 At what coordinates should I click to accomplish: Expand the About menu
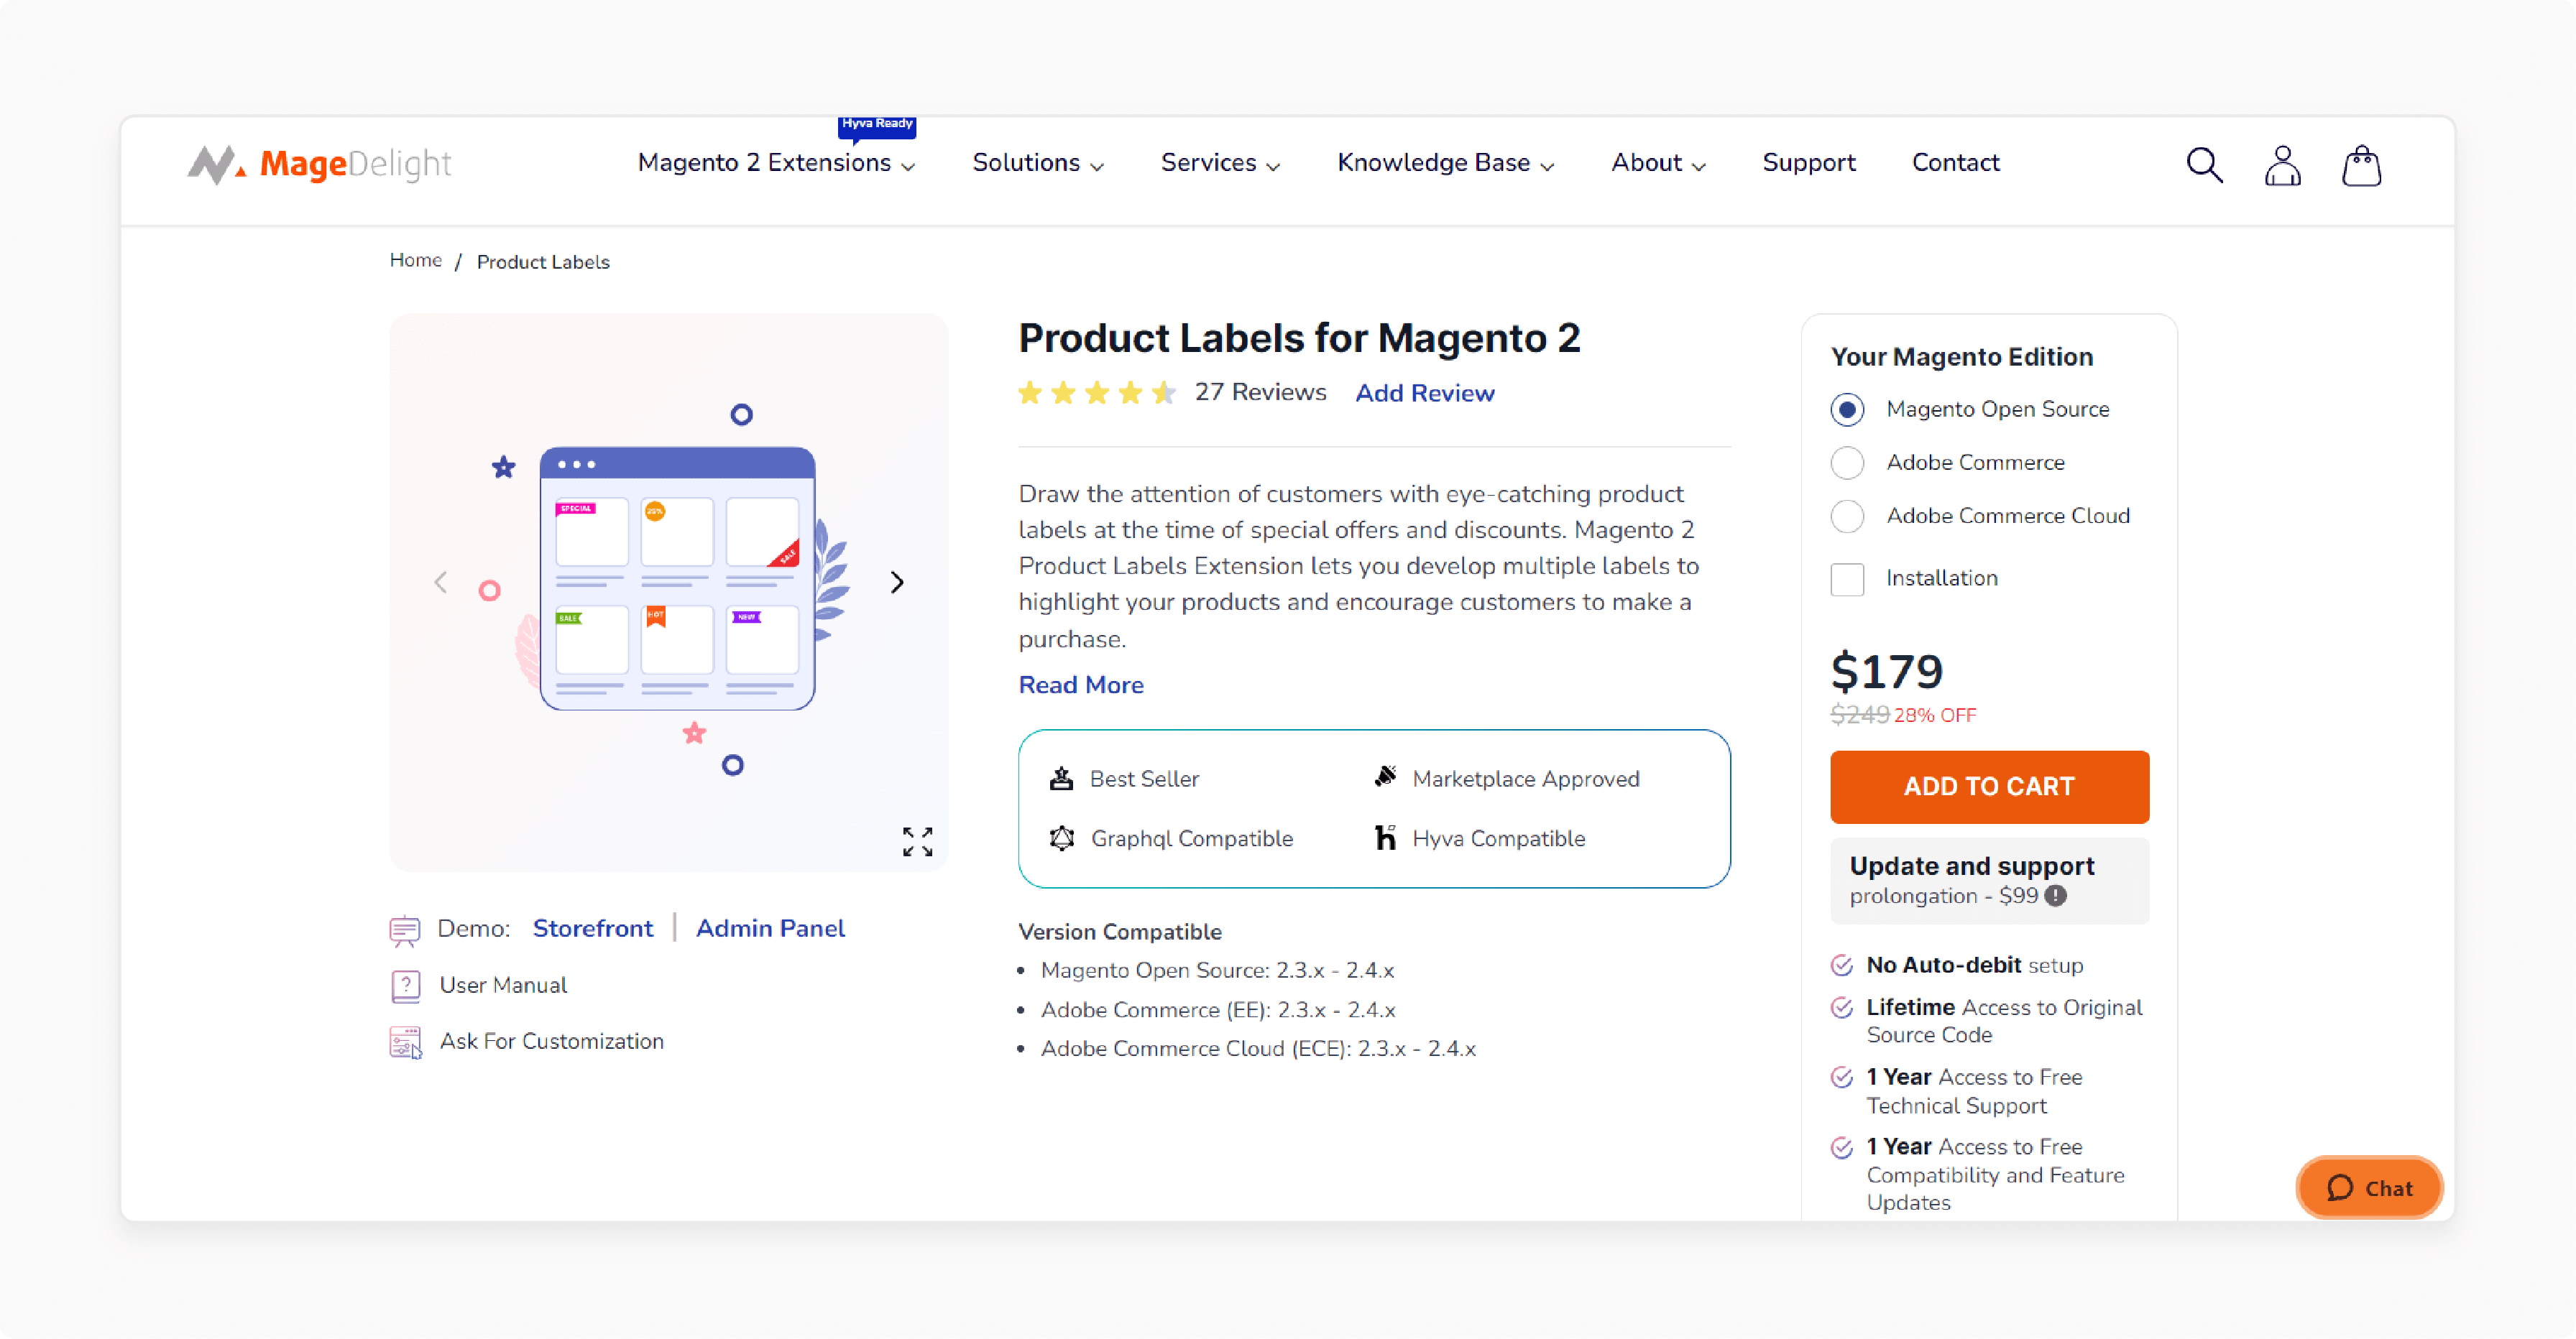click(1658, 163)
